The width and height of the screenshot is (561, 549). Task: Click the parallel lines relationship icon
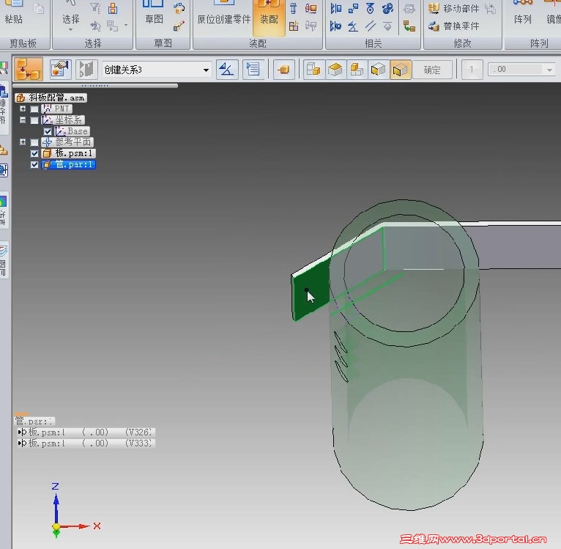click(370, 26)
